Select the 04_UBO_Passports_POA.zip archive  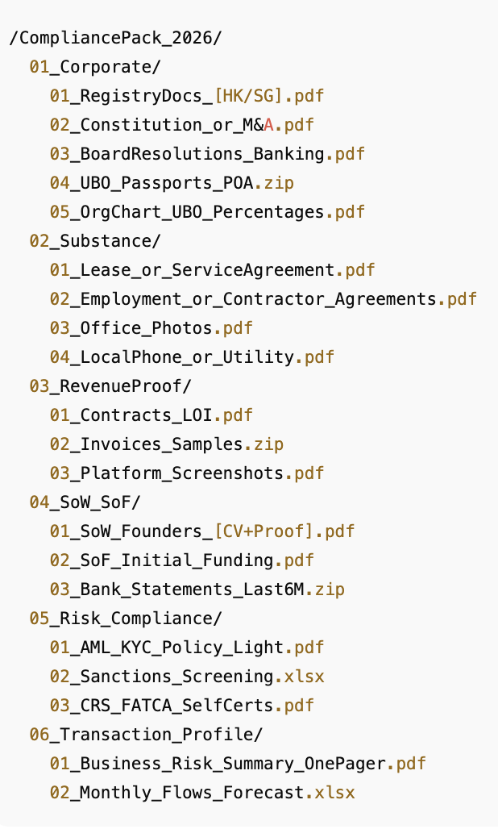(x=172, y=183)
